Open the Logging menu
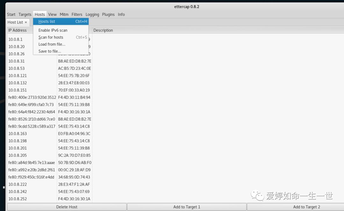Screen dimensions: 344x211 [92, 14]
